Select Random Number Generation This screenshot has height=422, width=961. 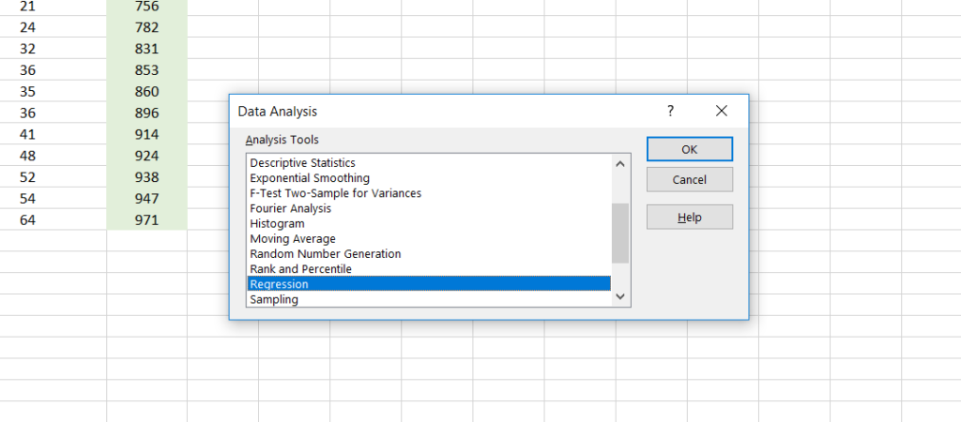(325, 254)
